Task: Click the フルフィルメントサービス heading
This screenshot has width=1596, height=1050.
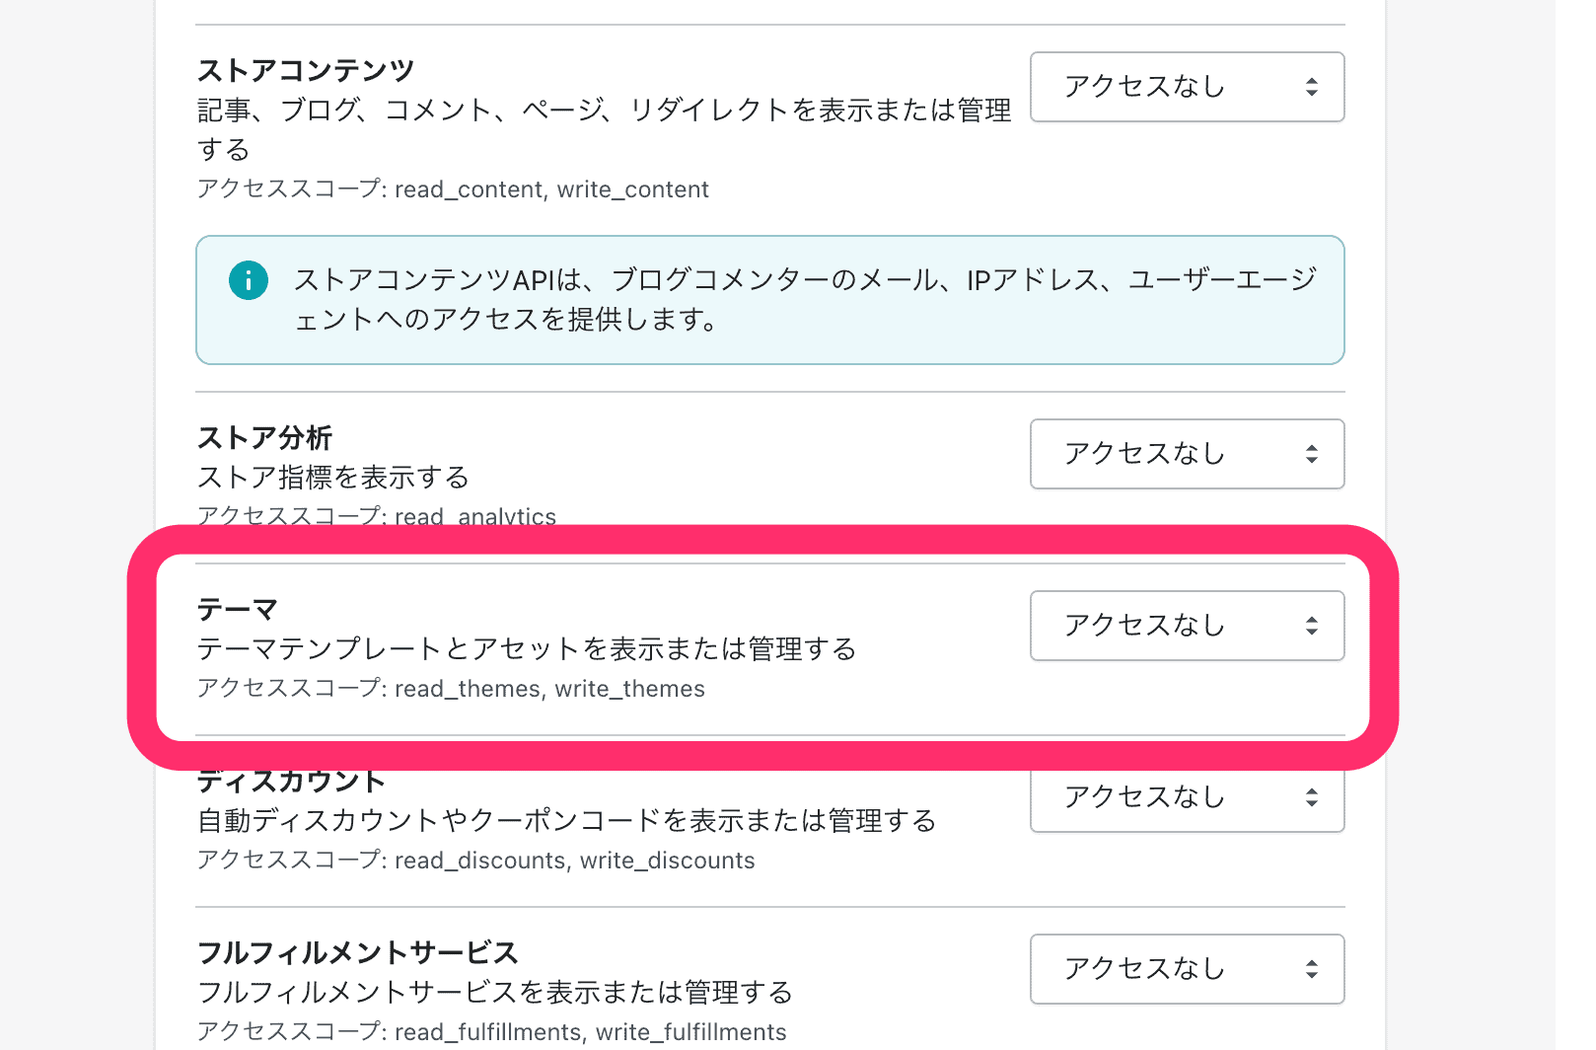Action: click(x=358, y=952)
